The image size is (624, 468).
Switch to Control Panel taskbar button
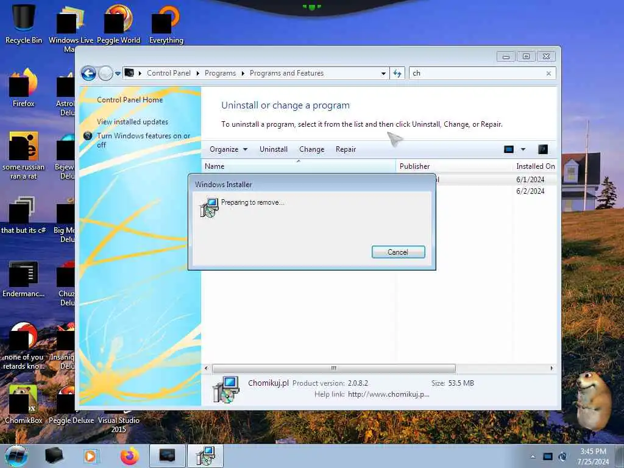[x=167, y=456]
